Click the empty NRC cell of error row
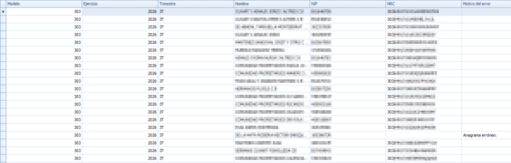511x163 pixels. 423,135
